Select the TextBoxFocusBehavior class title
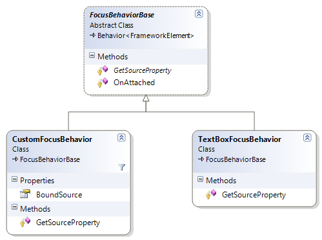 (x=239, y=139)
